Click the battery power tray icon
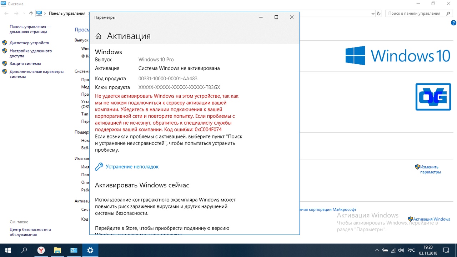The width and height of the screenshot is (457, 257). tap(385, 251)
